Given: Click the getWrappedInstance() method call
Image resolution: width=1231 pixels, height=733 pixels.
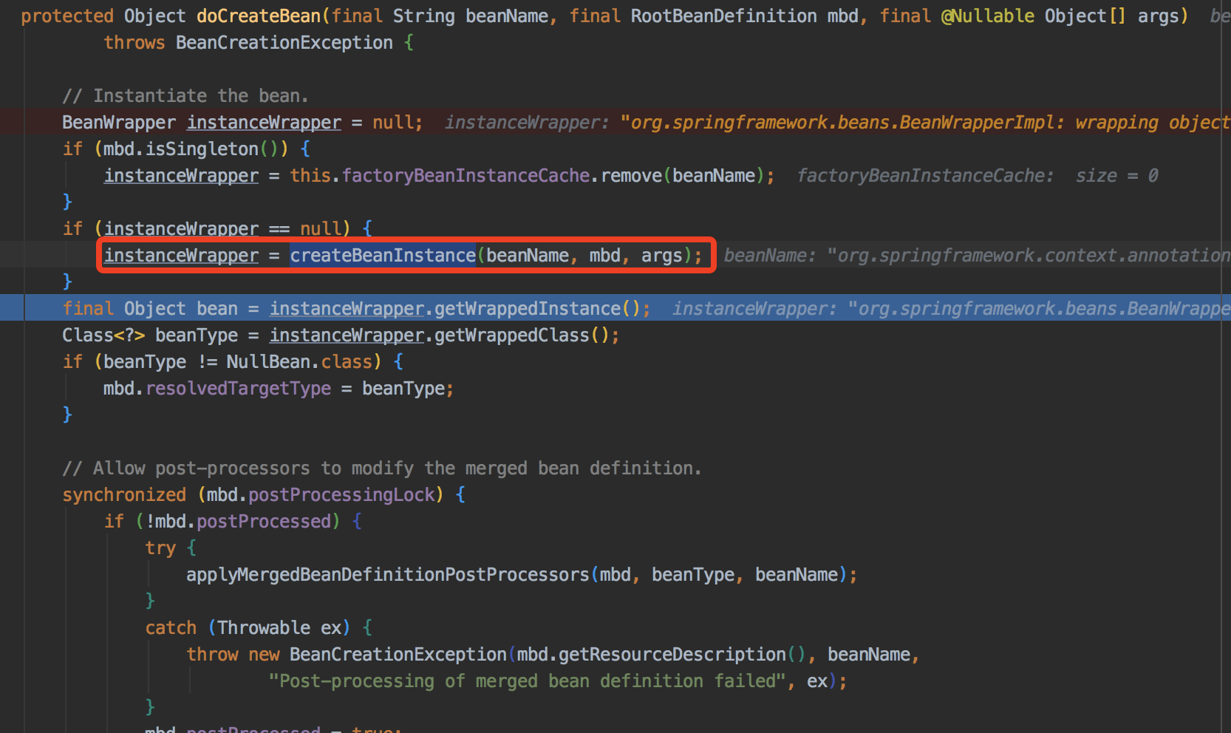Looking at the screenshot, I should pyautogui.click(x=537, y=309).
